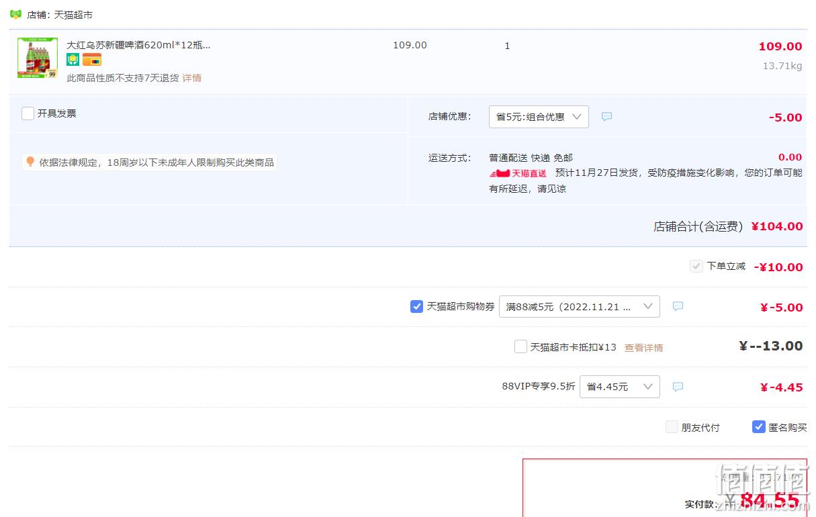
Task: Open the beer product thumbnail
Action: point(38,58)
